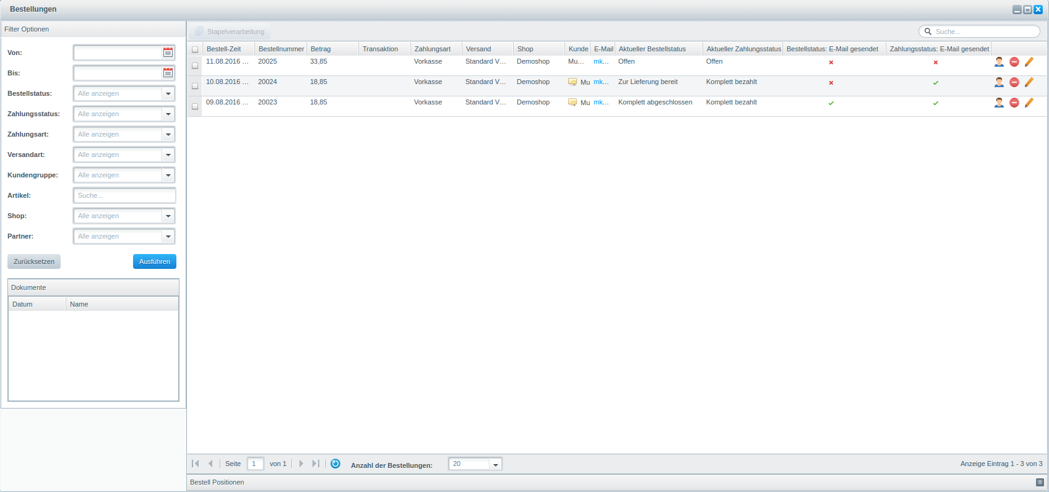This screenshot has height=492, width=1049.
Task: Click the Zurücksetzen button
Action: [34, 261]
